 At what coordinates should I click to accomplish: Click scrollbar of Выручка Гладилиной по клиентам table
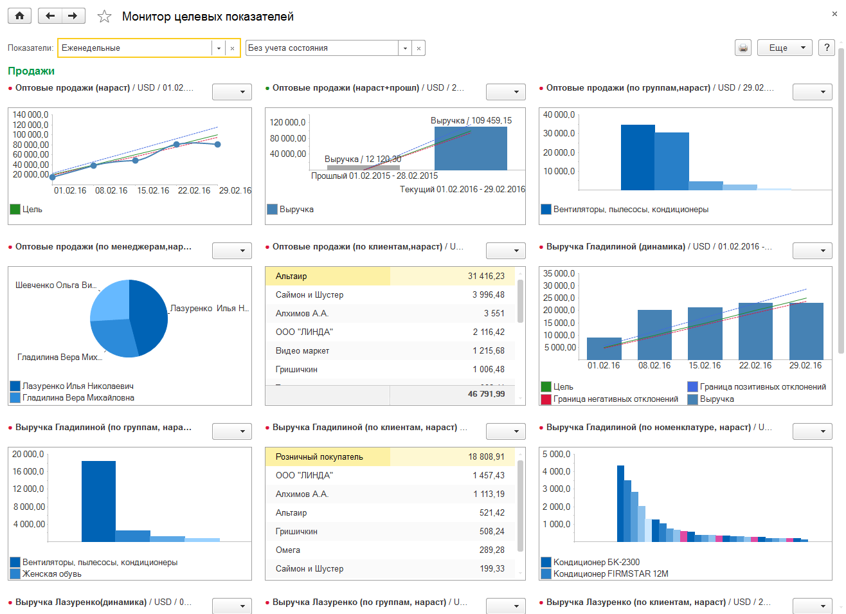(x=520, y=505)
